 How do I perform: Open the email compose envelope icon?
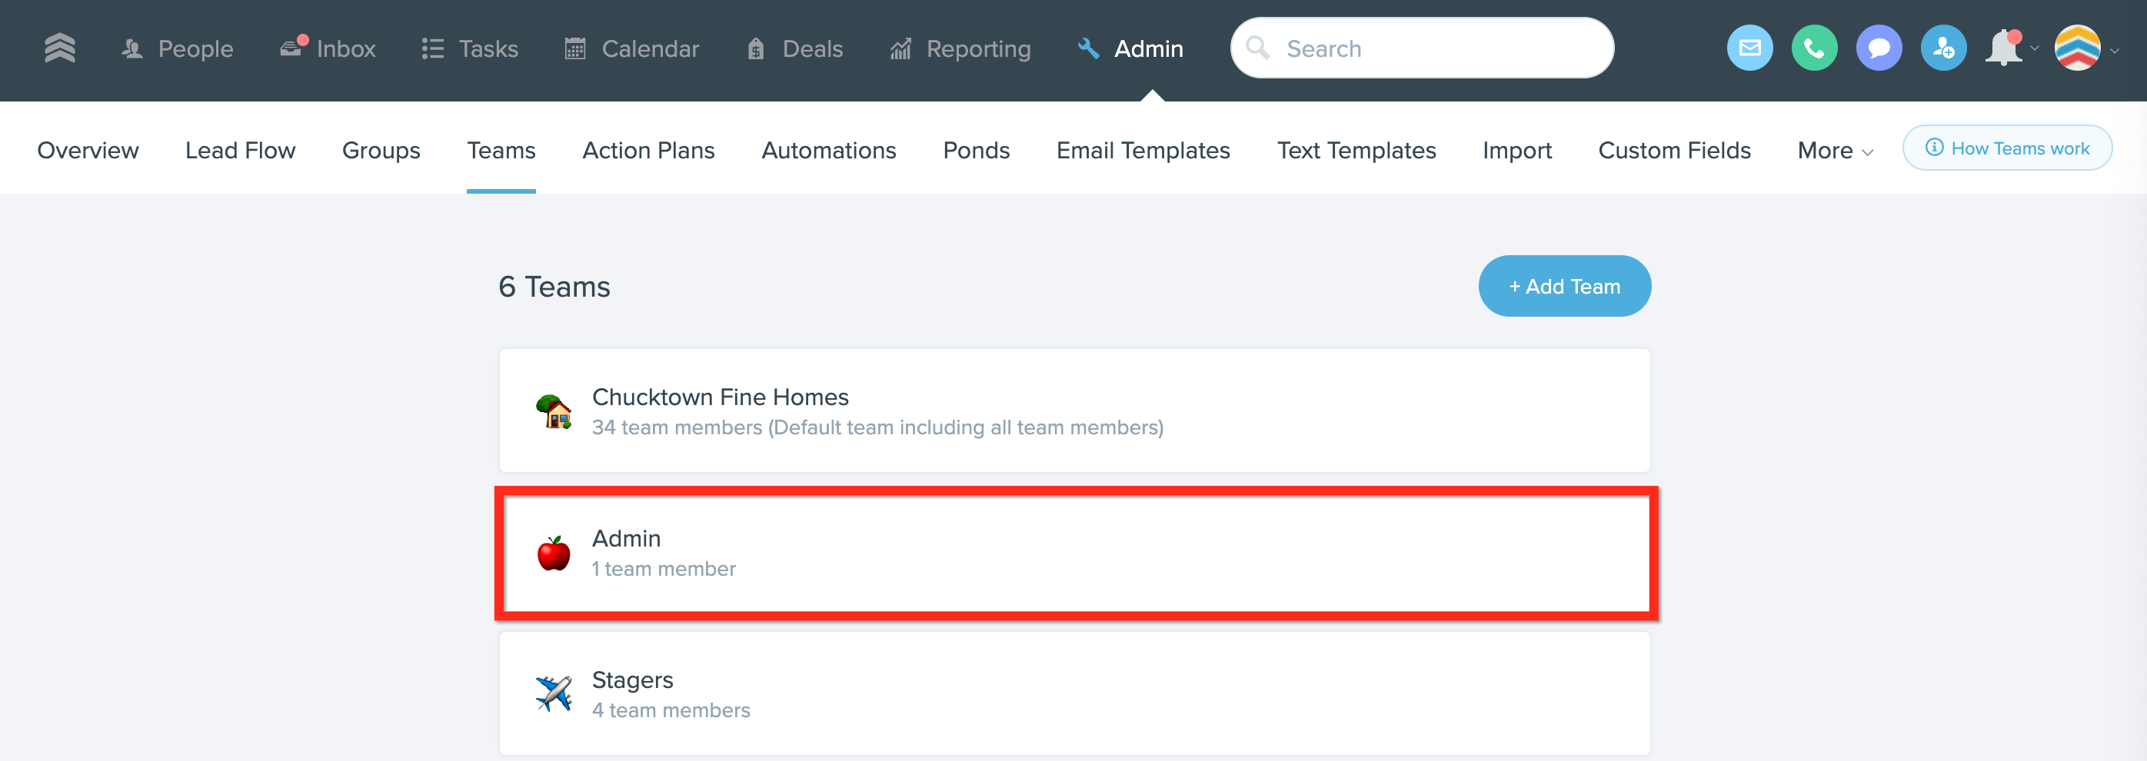pyautogui.click(x=1749, y=48)
